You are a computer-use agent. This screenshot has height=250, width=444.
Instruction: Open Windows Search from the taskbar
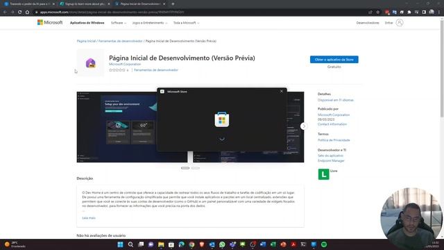tap(130, 244)
